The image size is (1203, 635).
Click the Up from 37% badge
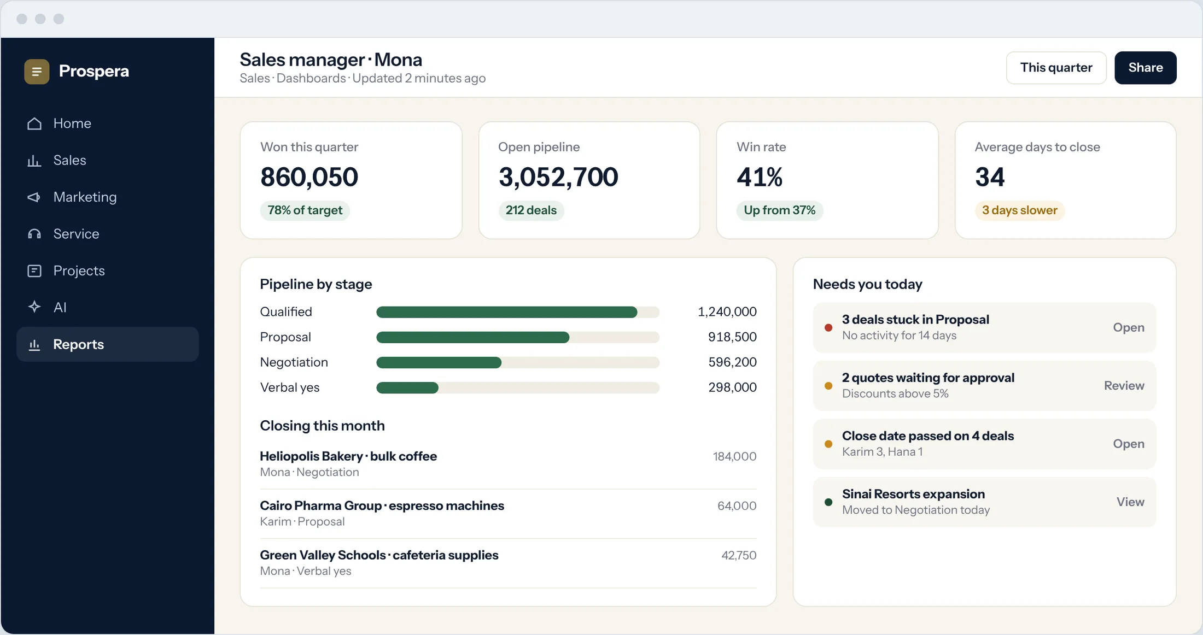tap(779, 210)
